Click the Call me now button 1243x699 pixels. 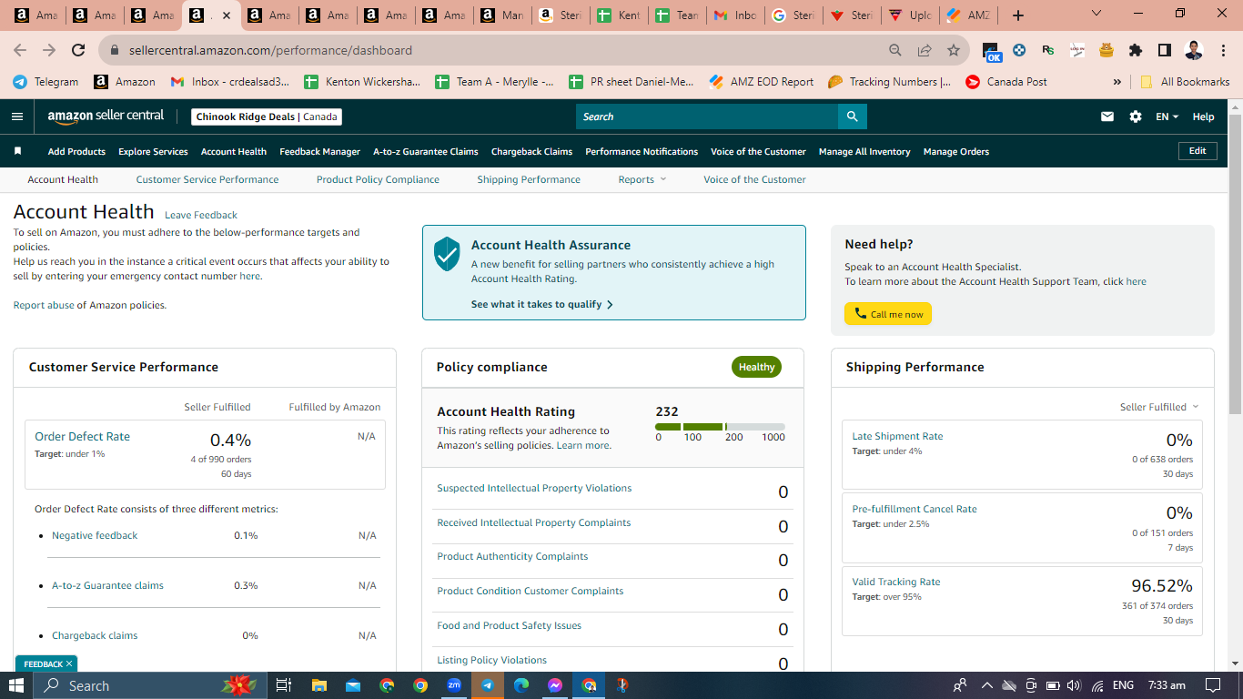[x=888, y=314]
